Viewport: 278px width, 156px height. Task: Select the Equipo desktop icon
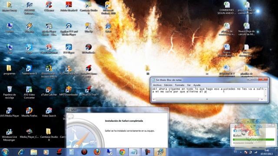click(10, 28)
